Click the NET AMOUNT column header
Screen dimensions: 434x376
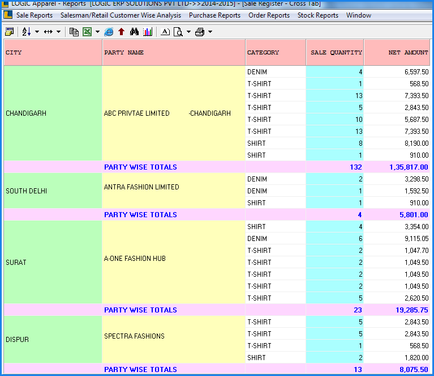point(397,52)
